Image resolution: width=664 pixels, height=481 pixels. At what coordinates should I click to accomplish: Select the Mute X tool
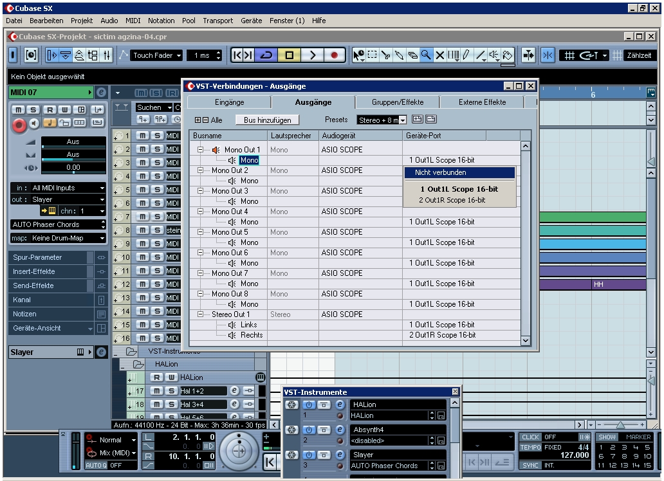click(440, 55)
